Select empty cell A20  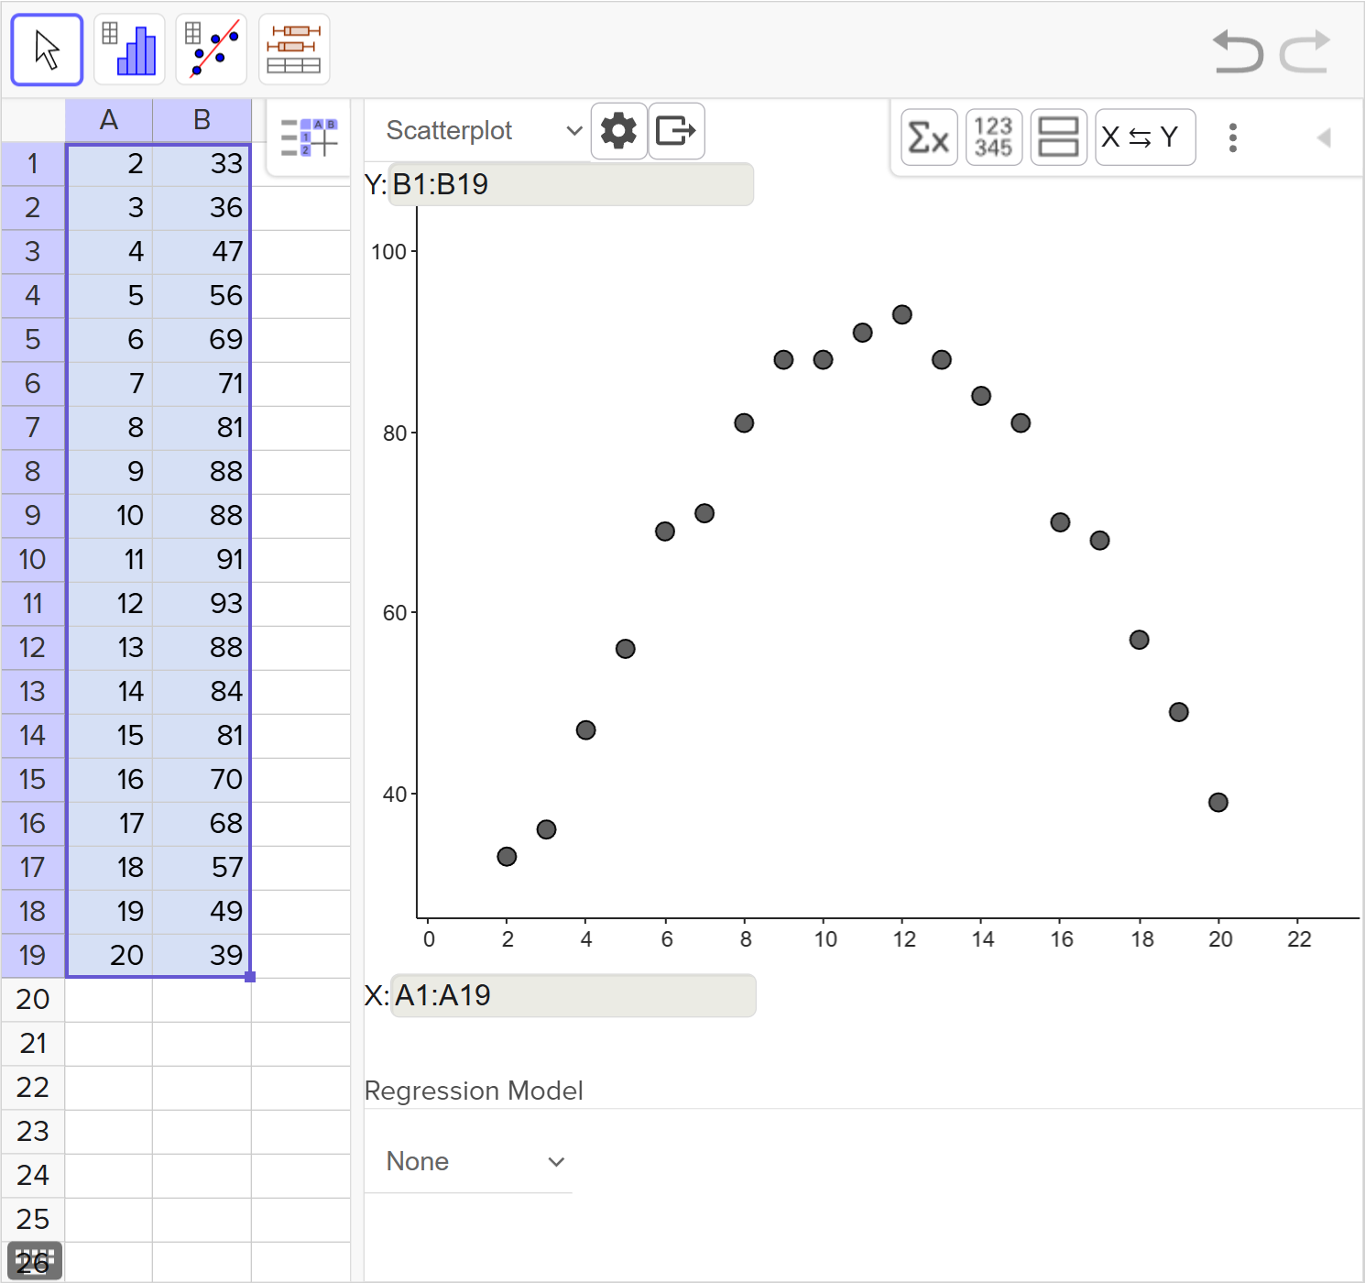pos(109,1000)
